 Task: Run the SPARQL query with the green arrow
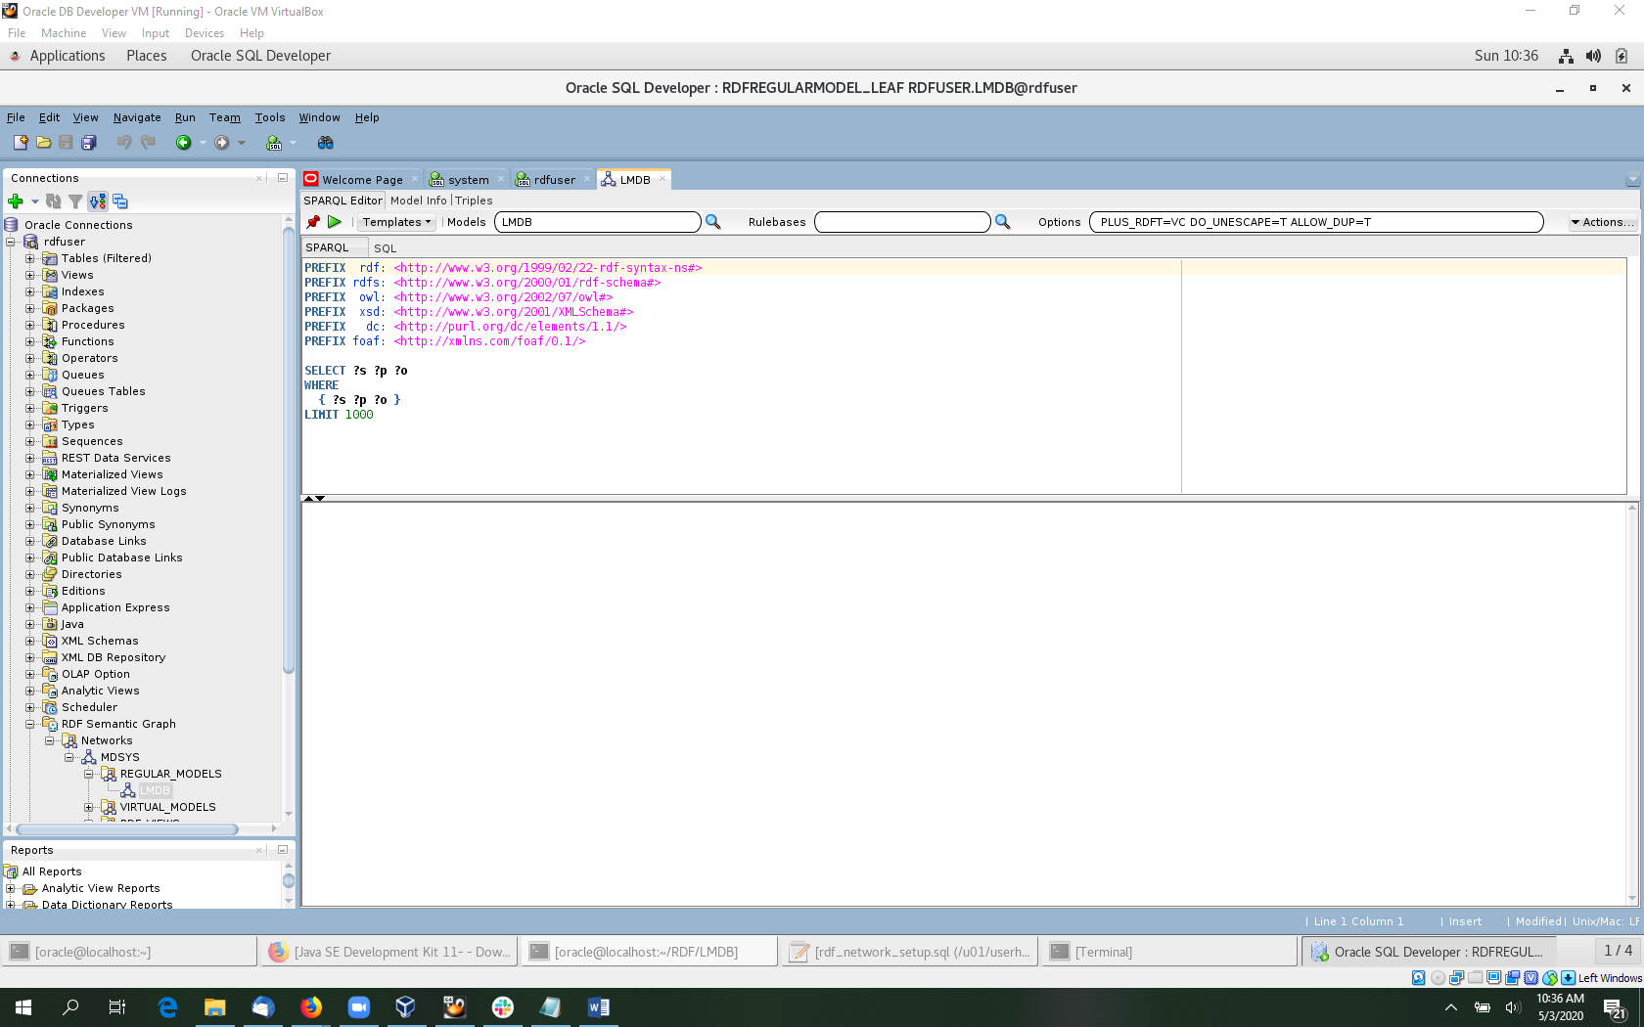(335, 222)
